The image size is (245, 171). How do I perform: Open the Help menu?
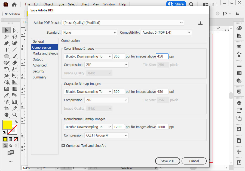[122, 4]
